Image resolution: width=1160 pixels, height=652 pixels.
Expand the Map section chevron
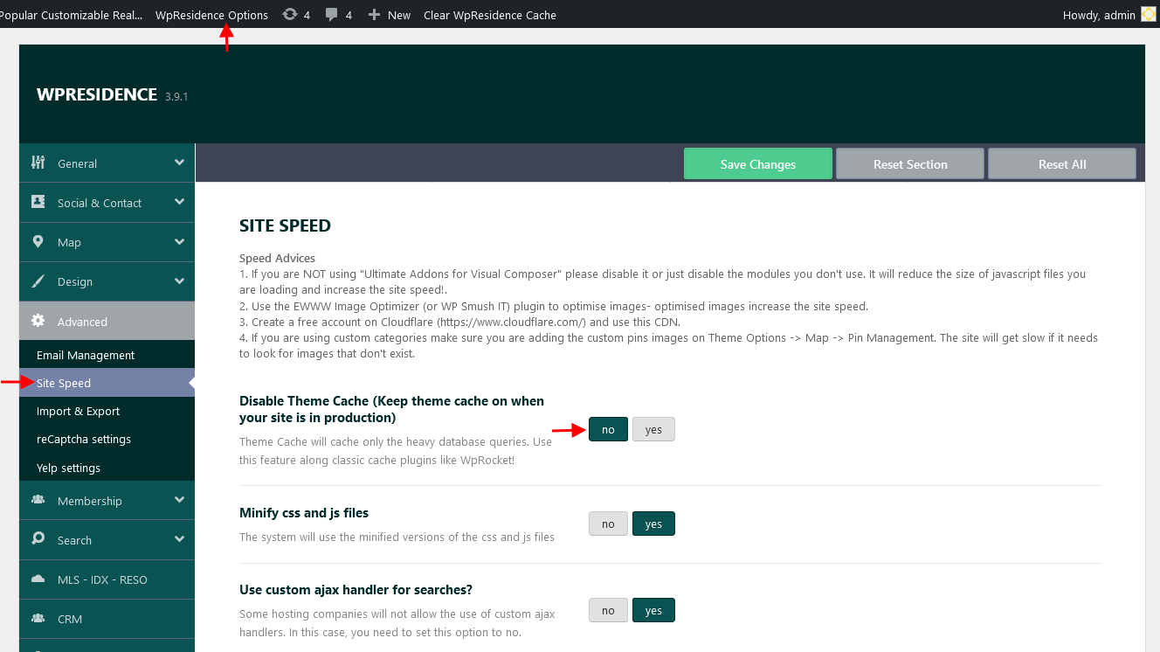179,241
